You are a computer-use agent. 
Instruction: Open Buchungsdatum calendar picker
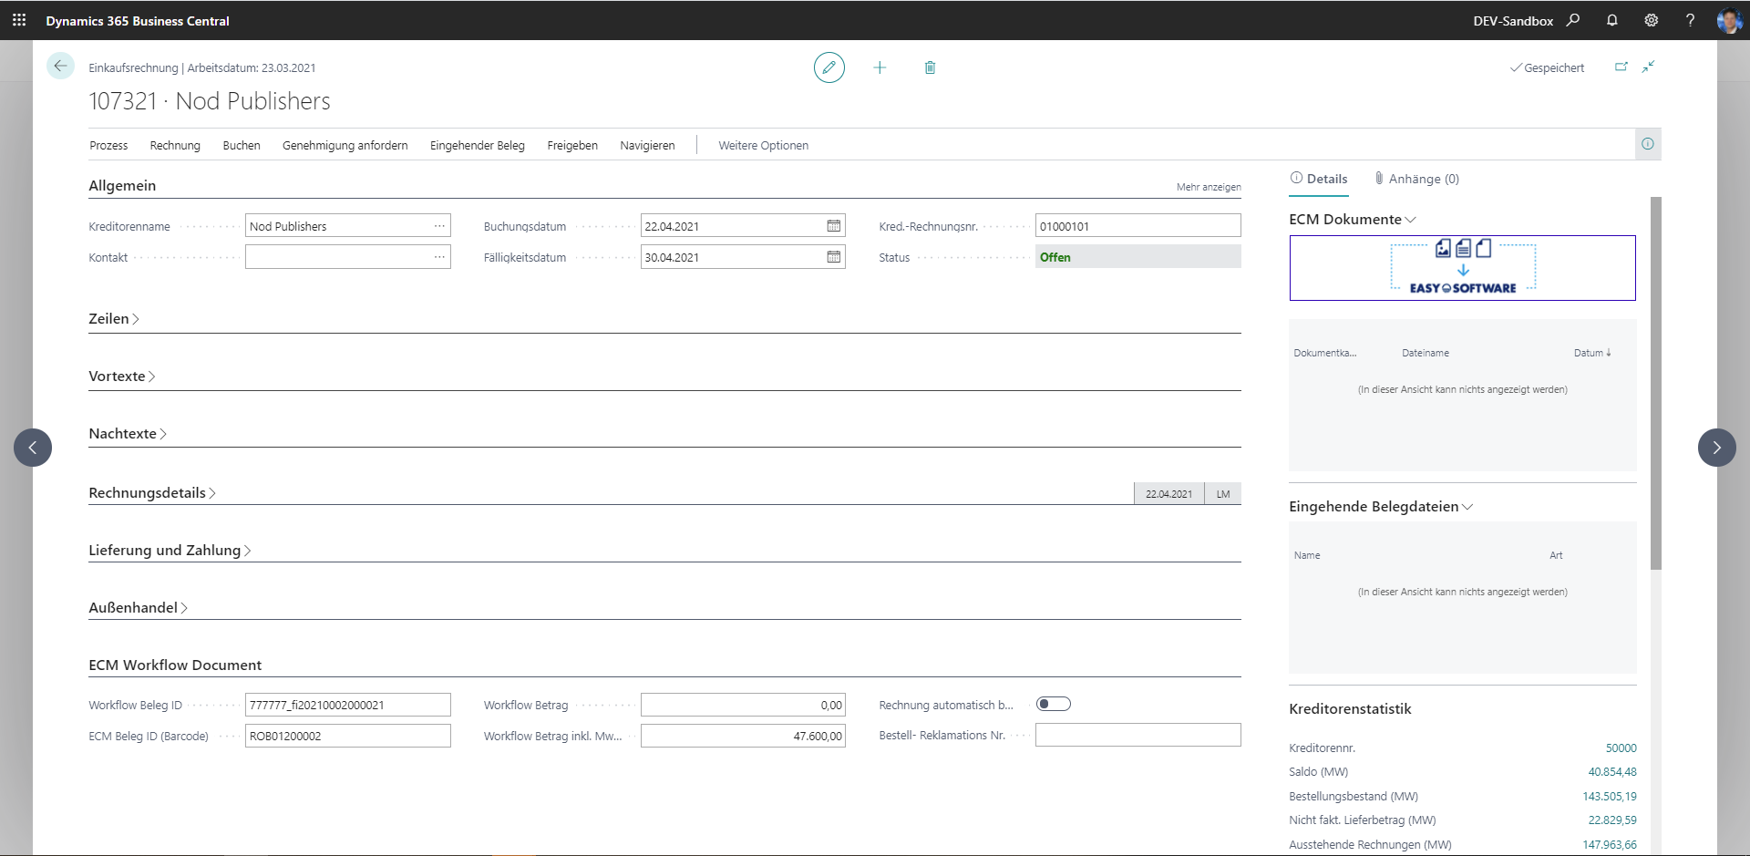tap(834, 226)
